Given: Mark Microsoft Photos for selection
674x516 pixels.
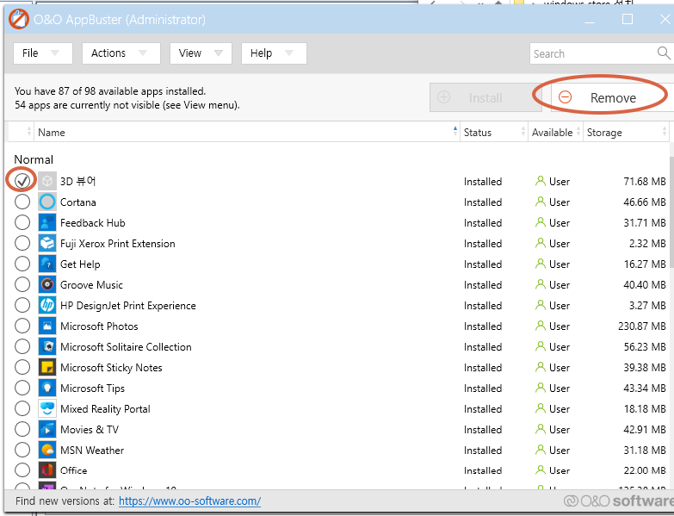Looking at the screenshot, I should pos(22,326).
